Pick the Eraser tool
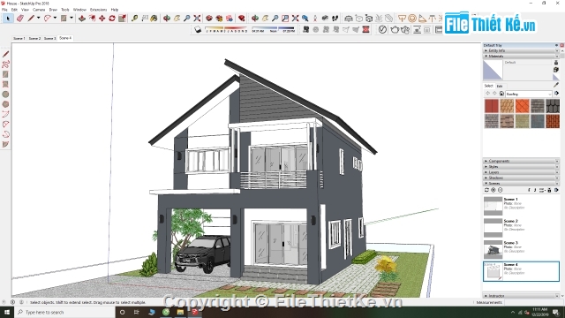565x318 pixels. tap(20, 18)
